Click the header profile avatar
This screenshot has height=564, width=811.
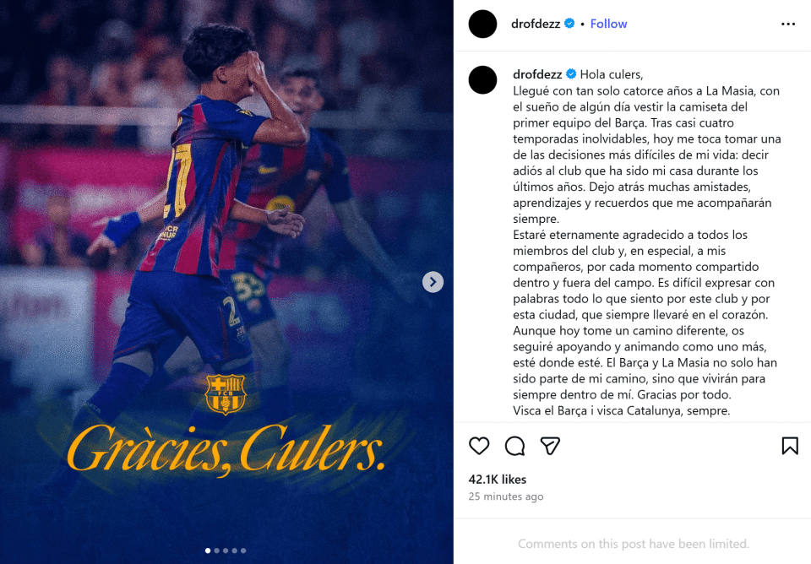[482, 24]
